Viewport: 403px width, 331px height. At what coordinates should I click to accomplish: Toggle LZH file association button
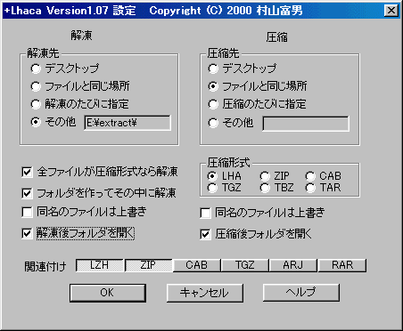[x=100, y=265]
